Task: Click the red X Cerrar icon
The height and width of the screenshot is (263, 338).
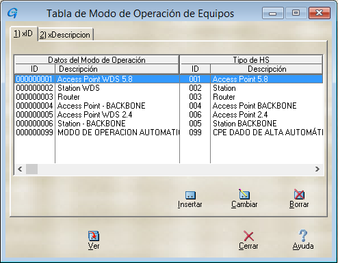Action: click(x=248, y=236)
